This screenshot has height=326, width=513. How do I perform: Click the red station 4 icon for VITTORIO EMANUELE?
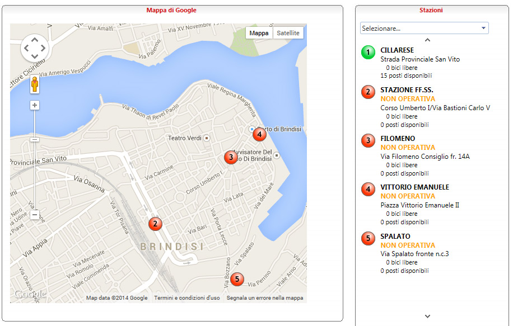[x=368, y=189]
